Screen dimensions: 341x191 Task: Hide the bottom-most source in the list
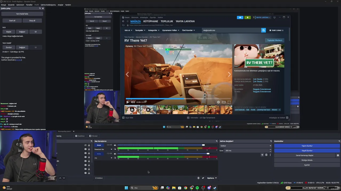click(86, 173)
